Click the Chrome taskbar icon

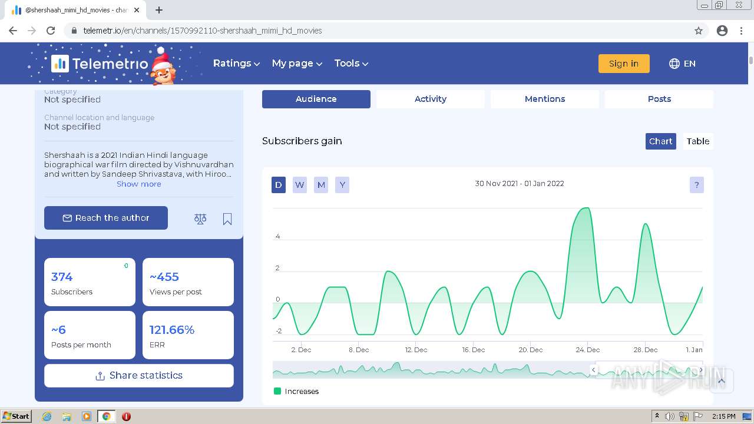click(x=107, y=416)
